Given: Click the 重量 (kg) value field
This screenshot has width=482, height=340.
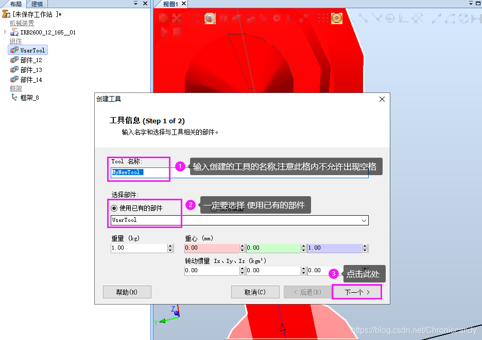Looking at the screenshot, I should point(139,248).
